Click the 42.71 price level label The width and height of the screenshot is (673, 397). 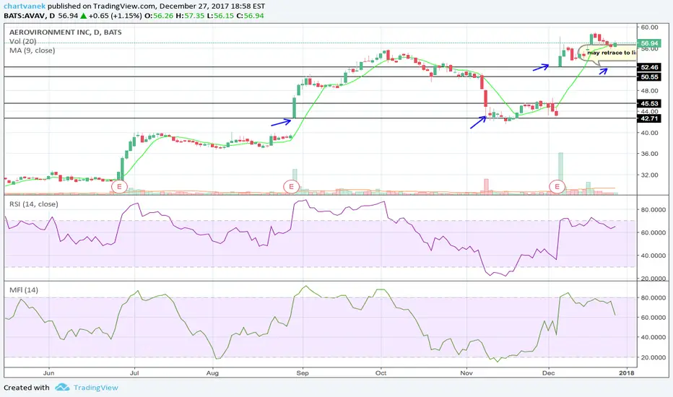pos(649,118)
